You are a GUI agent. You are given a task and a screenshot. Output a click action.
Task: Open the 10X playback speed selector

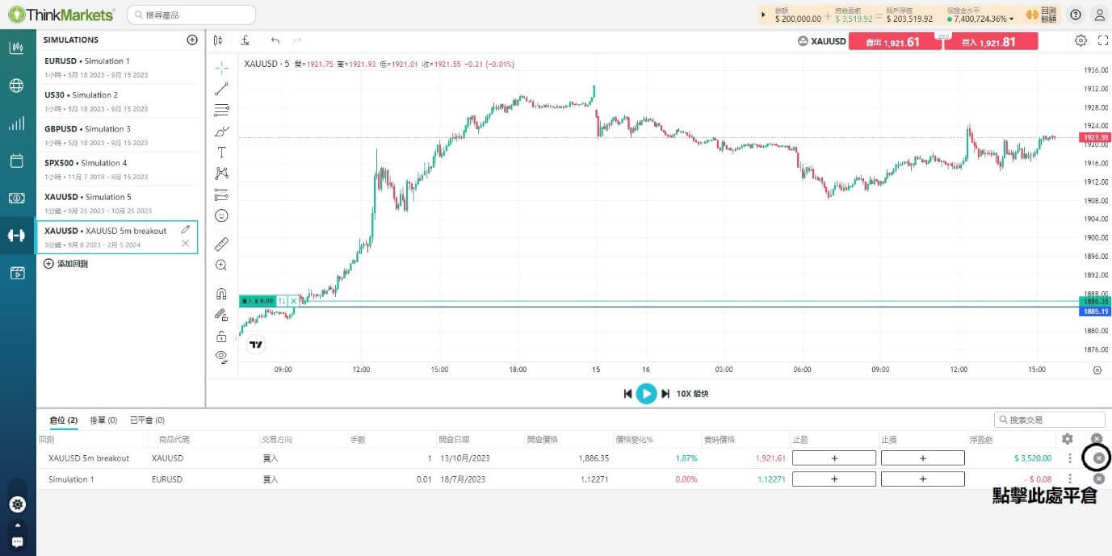692,394
